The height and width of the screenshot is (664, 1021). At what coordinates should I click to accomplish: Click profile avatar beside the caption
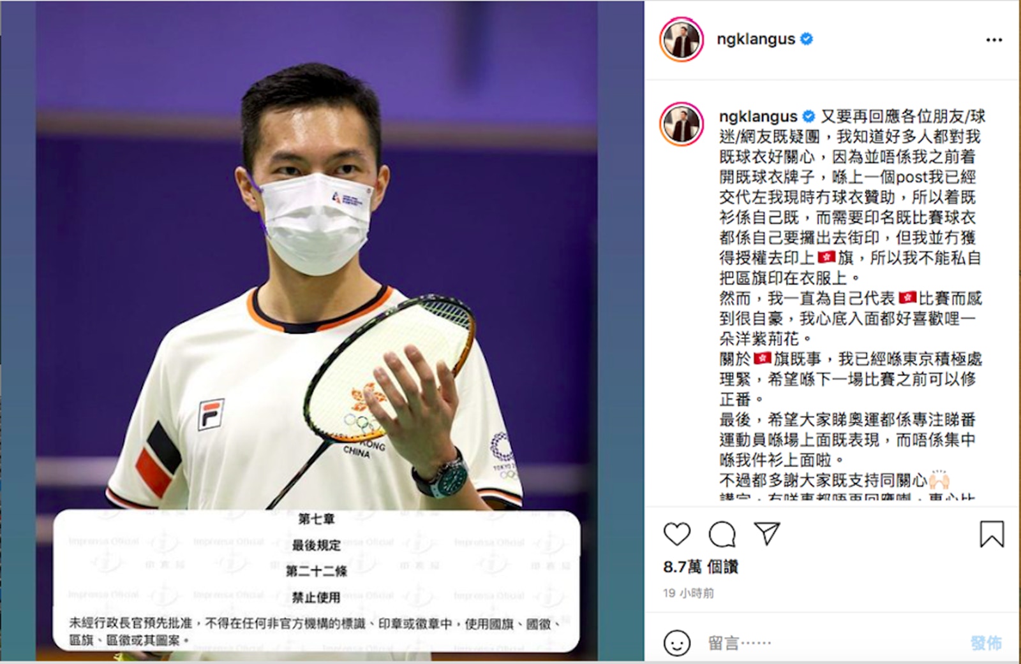(682, 124)
